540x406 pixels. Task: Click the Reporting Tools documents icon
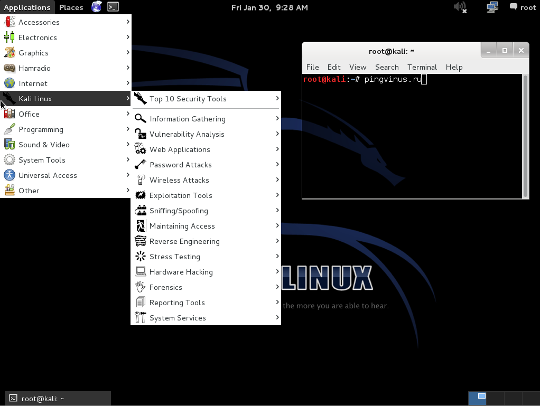click(140, 303)
